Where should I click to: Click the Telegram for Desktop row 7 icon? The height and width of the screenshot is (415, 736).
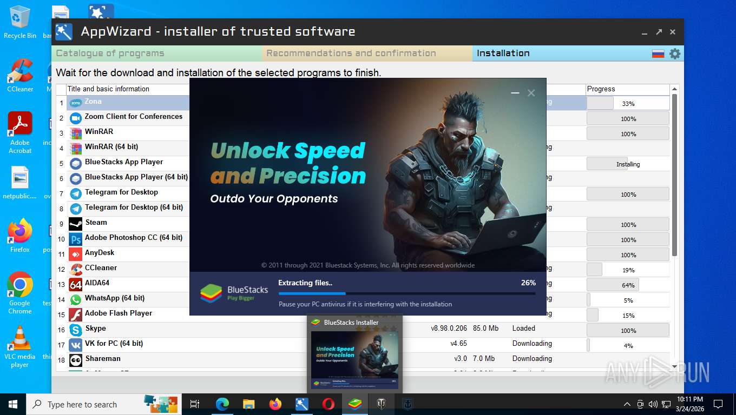click(76, 193)
